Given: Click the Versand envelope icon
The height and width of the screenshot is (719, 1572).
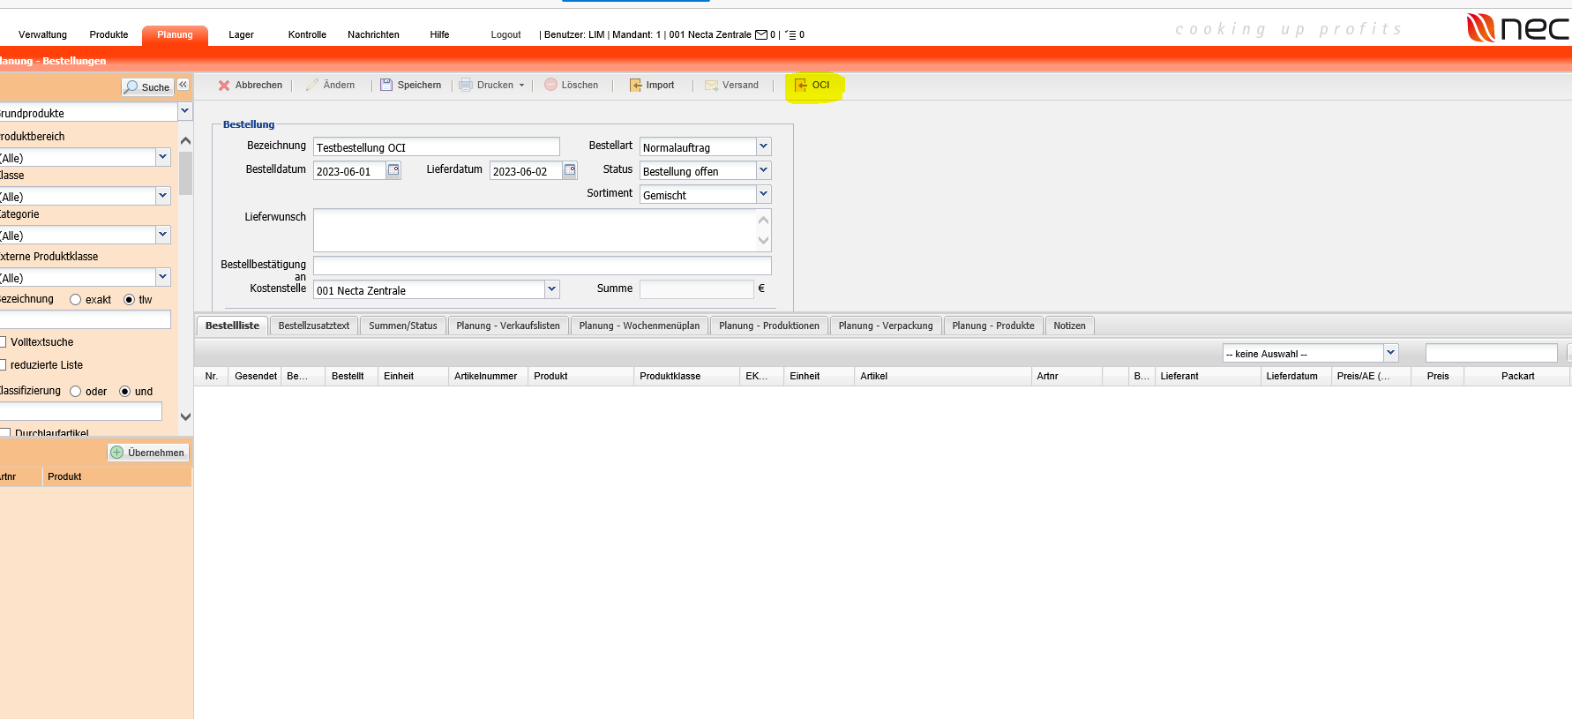Looking at the screenshot, I should coord(711,86).
